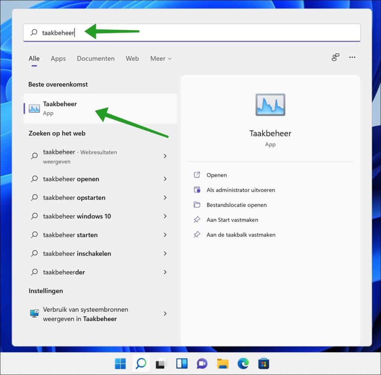Click the search magnifier icon in search box
The image size is (381, 375).
point(34,32)
